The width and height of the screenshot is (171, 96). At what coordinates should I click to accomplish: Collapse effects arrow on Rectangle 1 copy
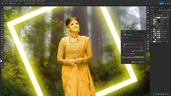169,24
